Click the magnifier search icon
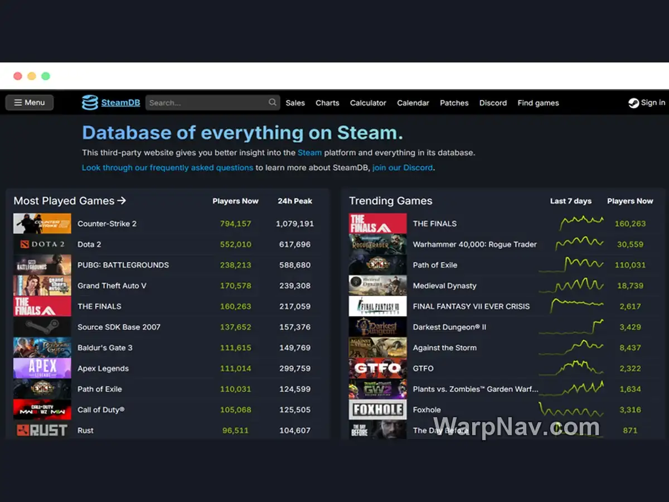The height and width of the screenshot is (502, 669). [273, 102]
